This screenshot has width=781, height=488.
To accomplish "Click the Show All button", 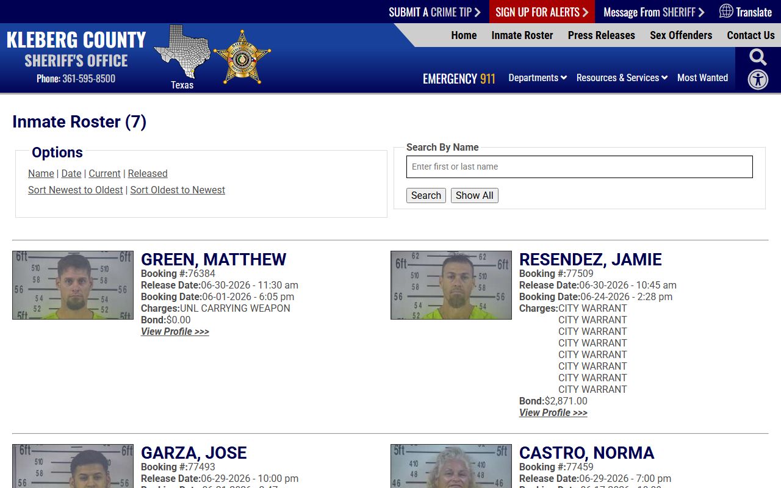I will [475, 196].
